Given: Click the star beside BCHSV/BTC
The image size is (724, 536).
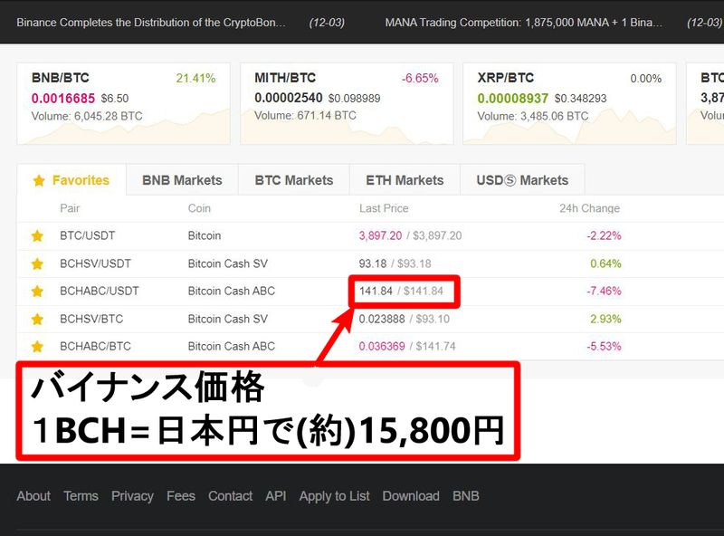Looking at the screenshot, I should (x=37, y=319).
